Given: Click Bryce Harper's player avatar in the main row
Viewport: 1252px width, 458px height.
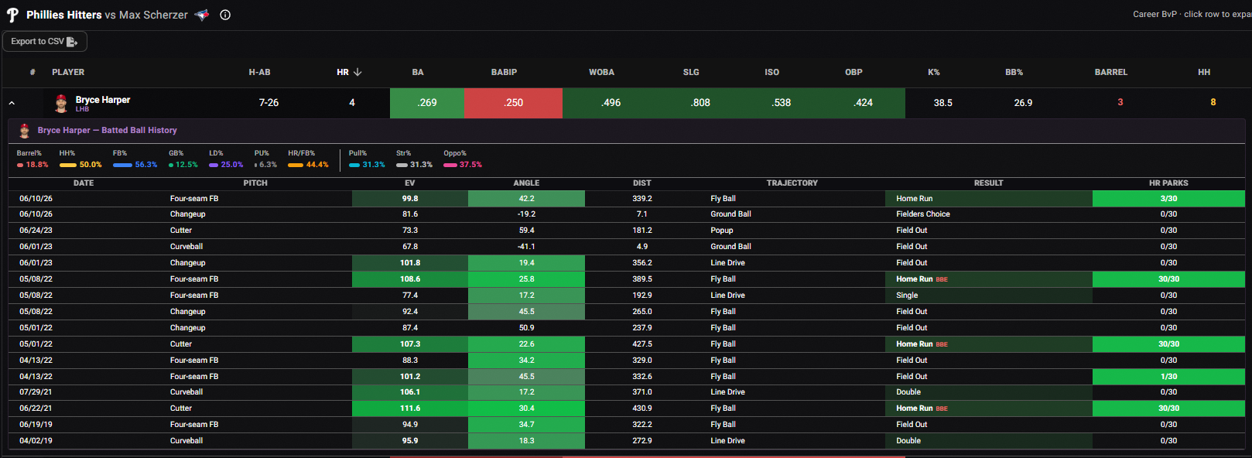Looking at the screenshot, I should tap(61, 103).
